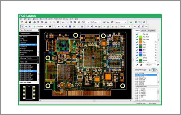Open the Top (1) layer dropdown
The height and width of the screenshot is (115, 181).
[130, 26]
